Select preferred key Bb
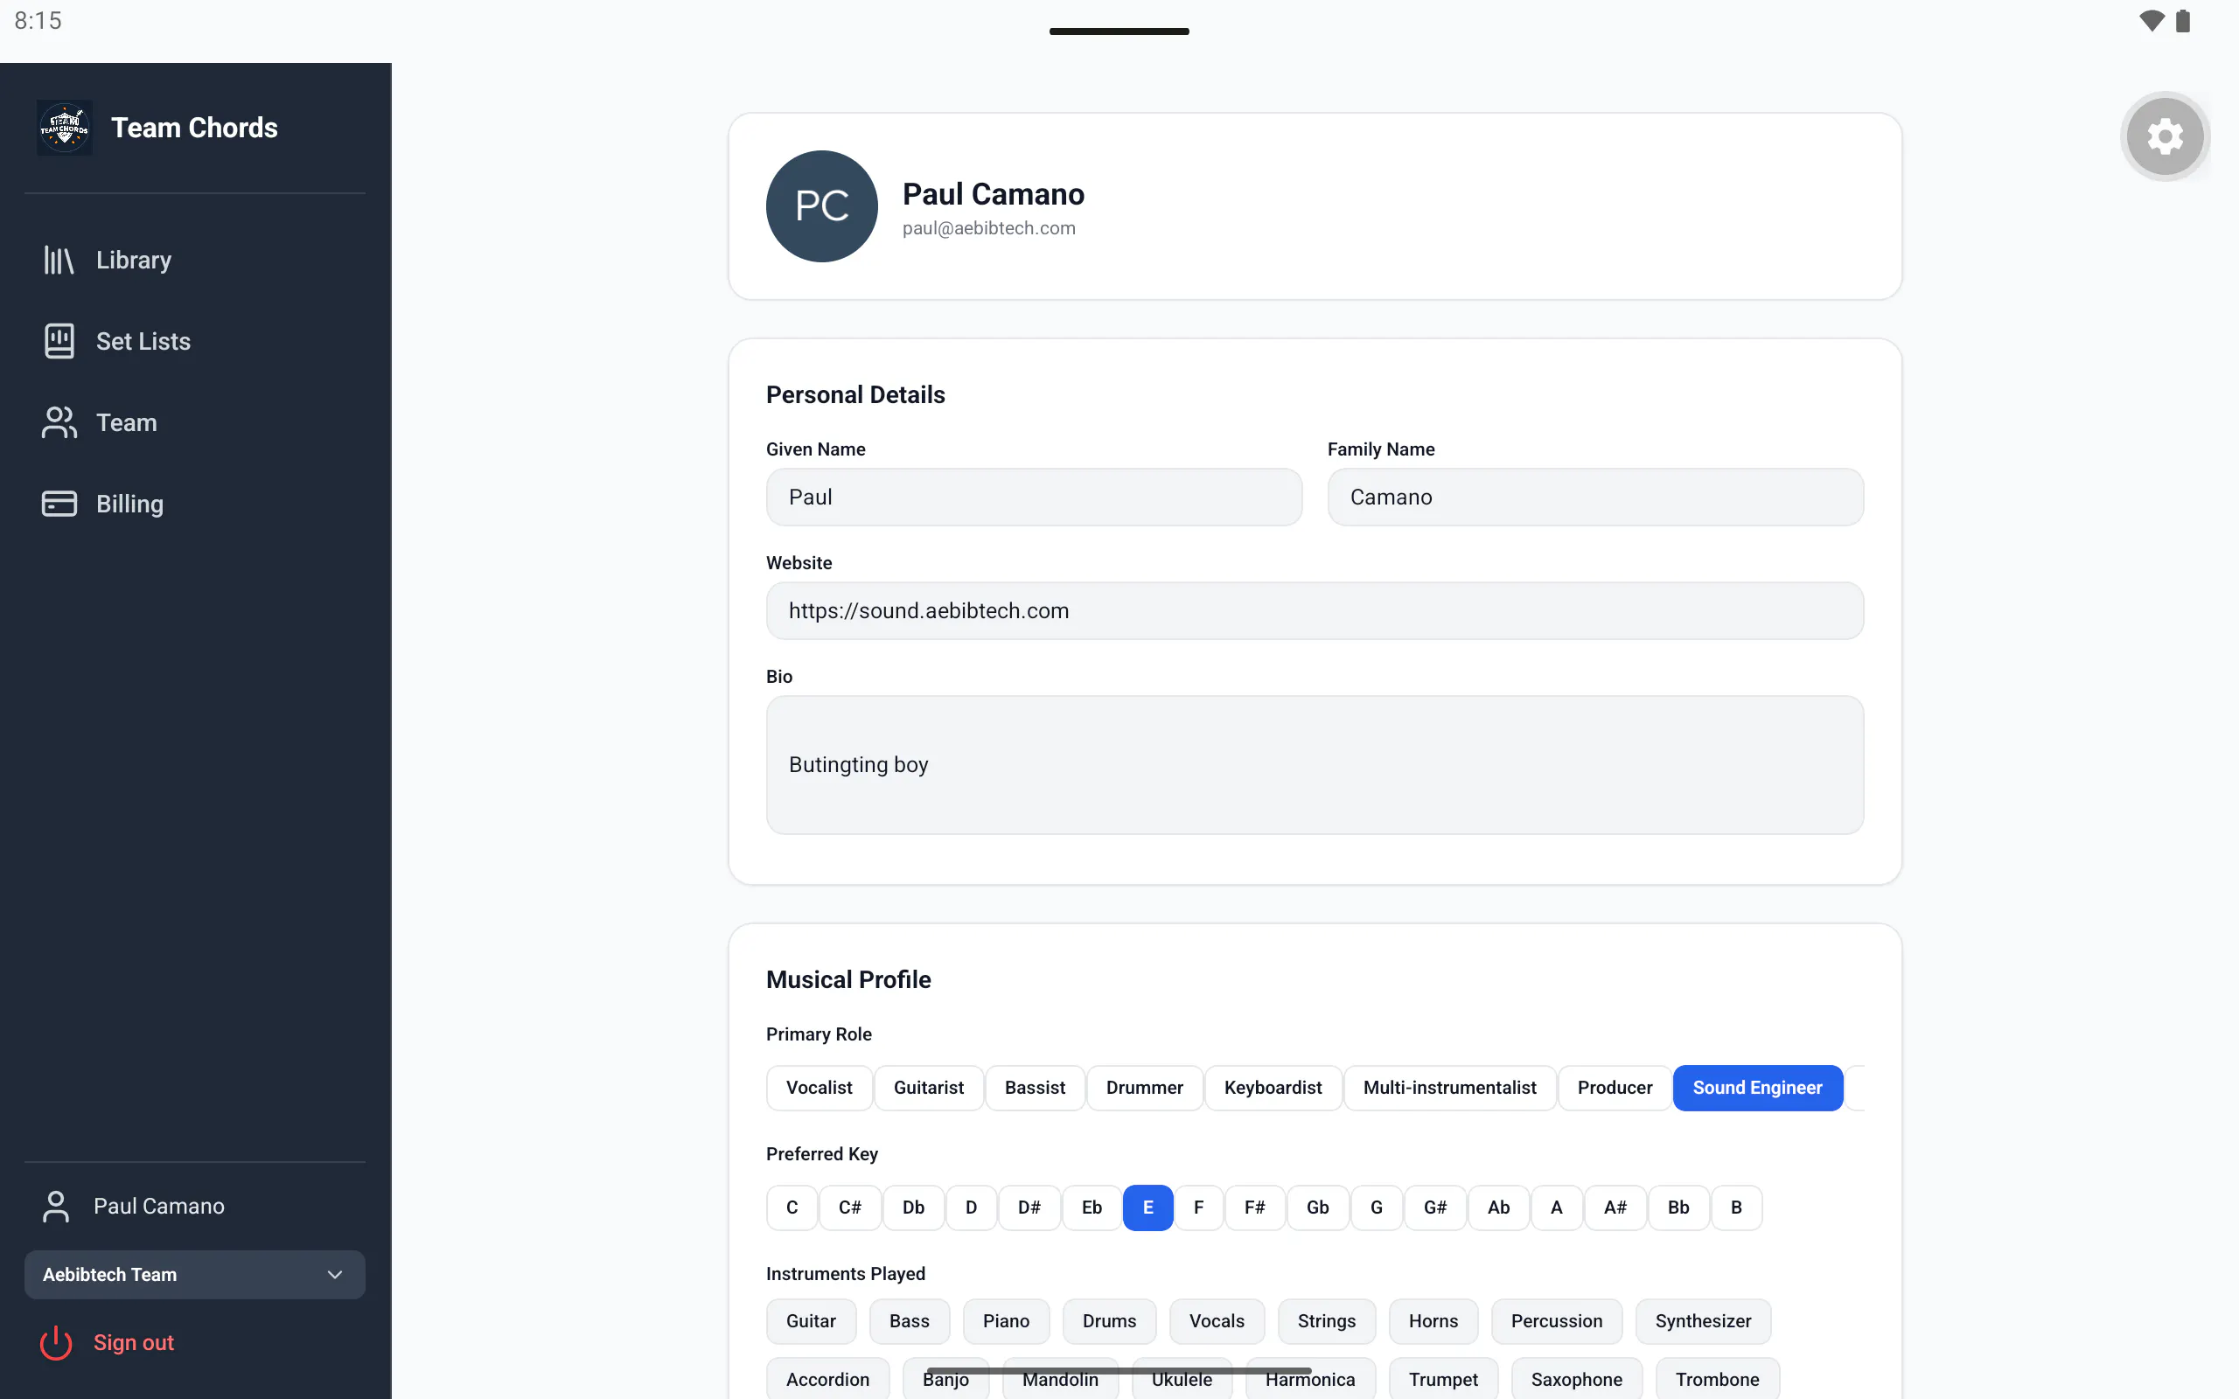Screen dimensions: 2239x1399 point(1678,1208)
